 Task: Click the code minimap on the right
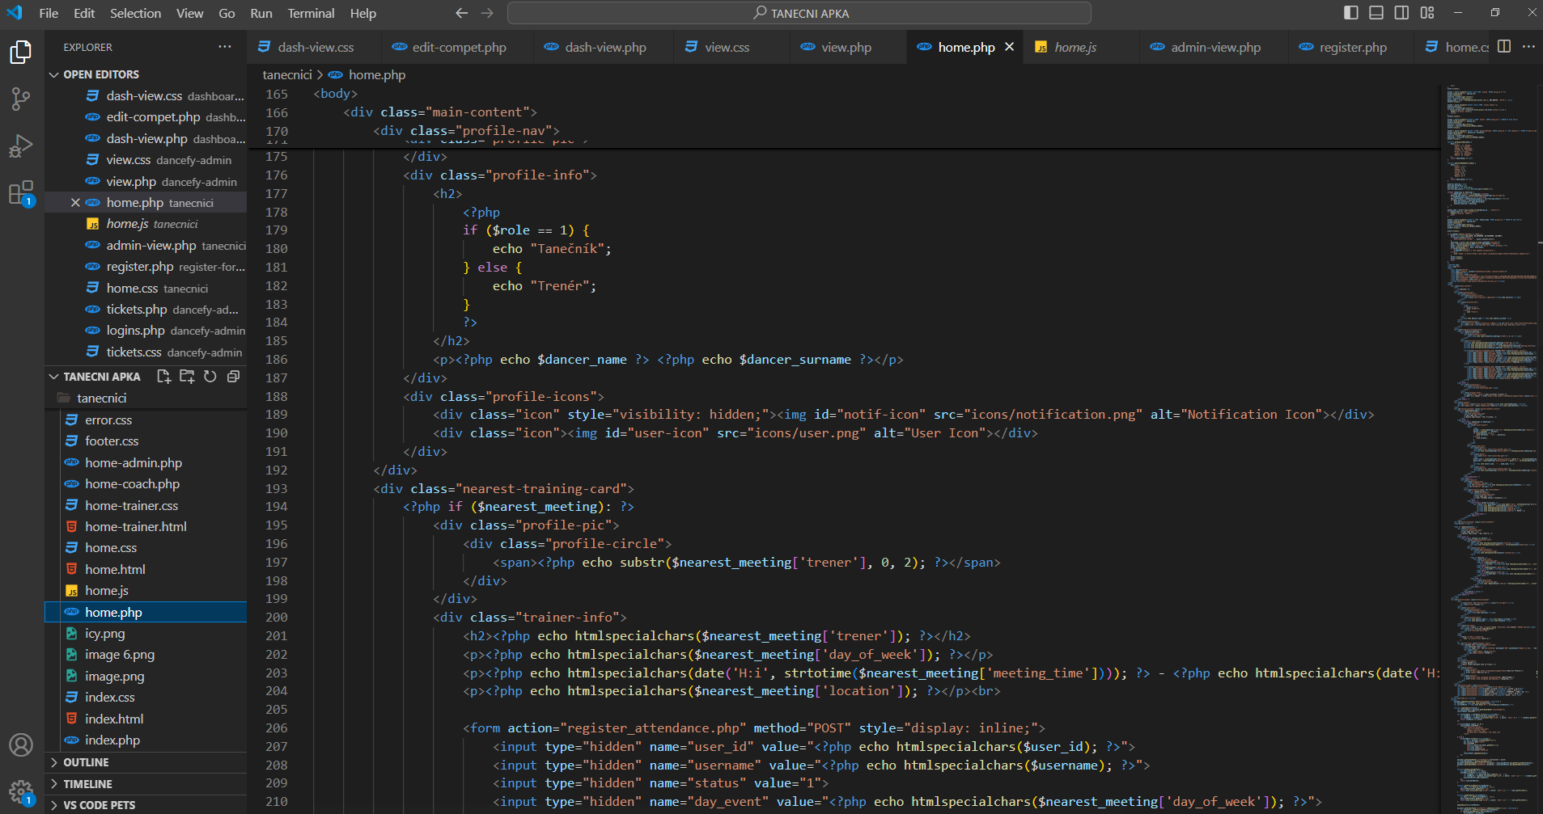(1490, 449)
